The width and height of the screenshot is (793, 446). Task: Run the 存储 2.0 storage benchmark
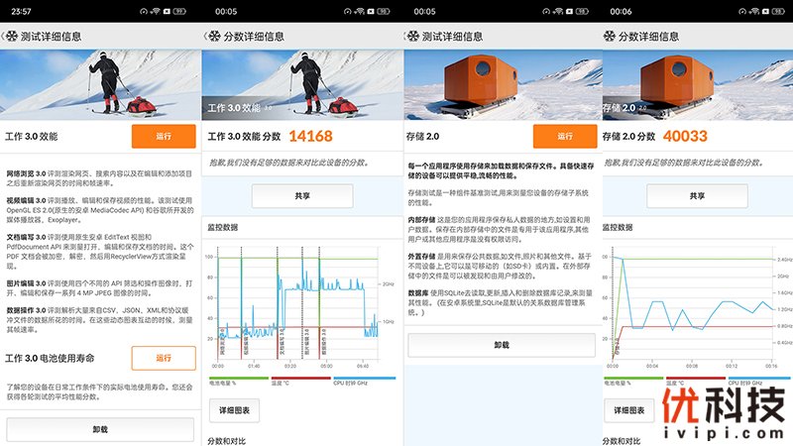click(x=564, y=136)
